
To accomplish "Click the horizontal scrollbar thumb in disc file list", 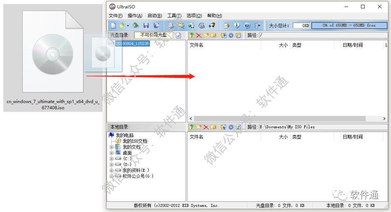I will 280,119.
